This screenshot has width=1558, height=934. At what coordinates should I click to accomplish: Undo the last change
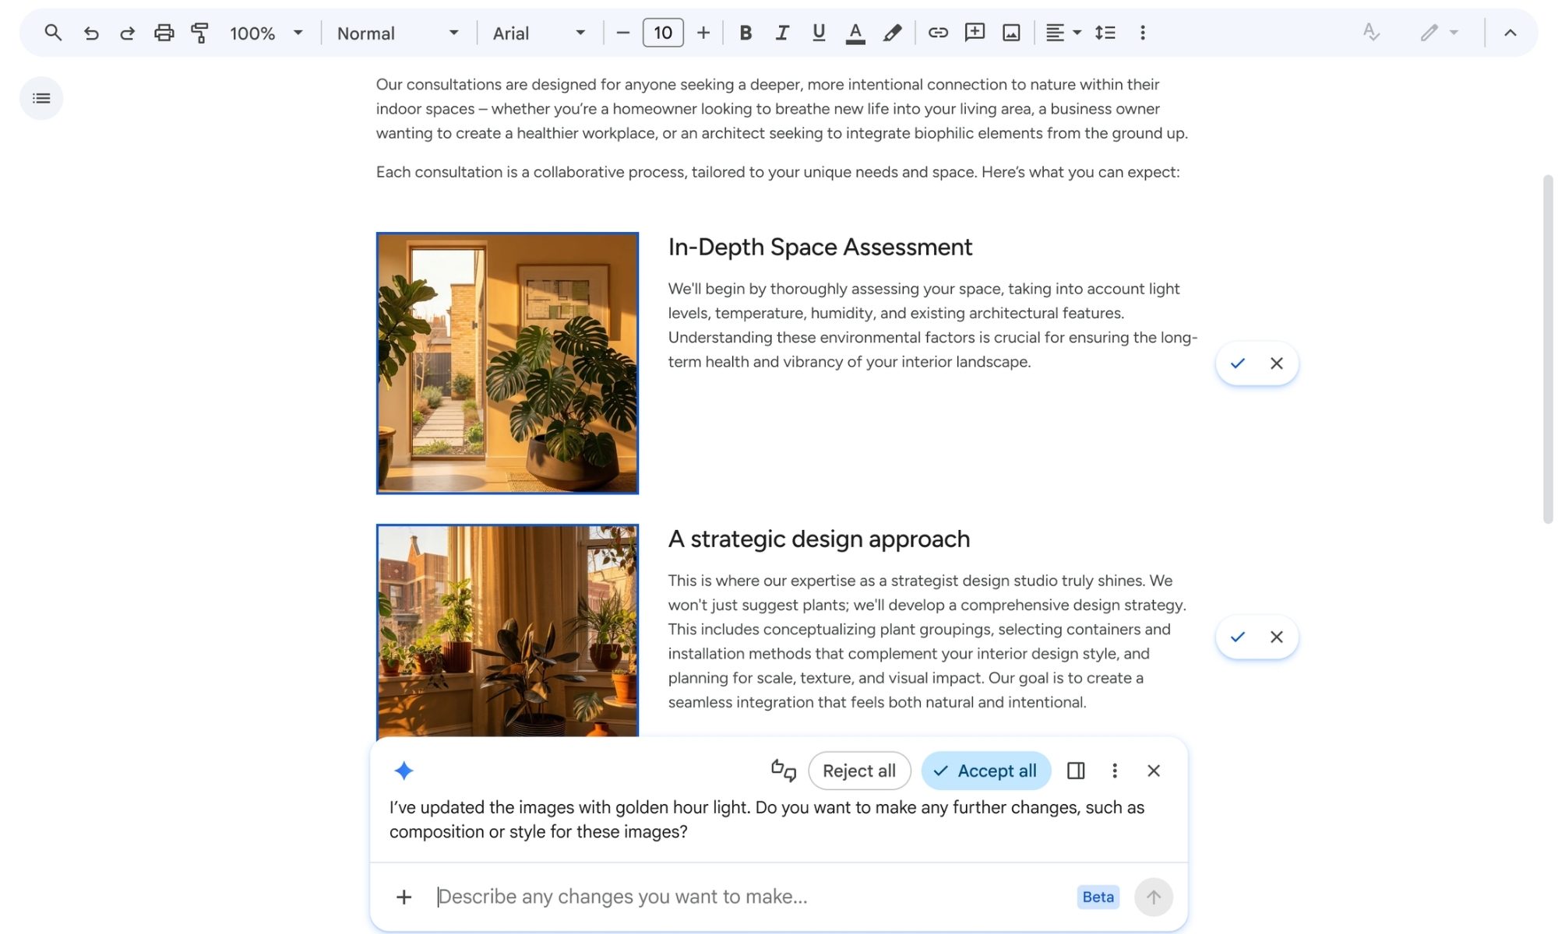point(90,33)
